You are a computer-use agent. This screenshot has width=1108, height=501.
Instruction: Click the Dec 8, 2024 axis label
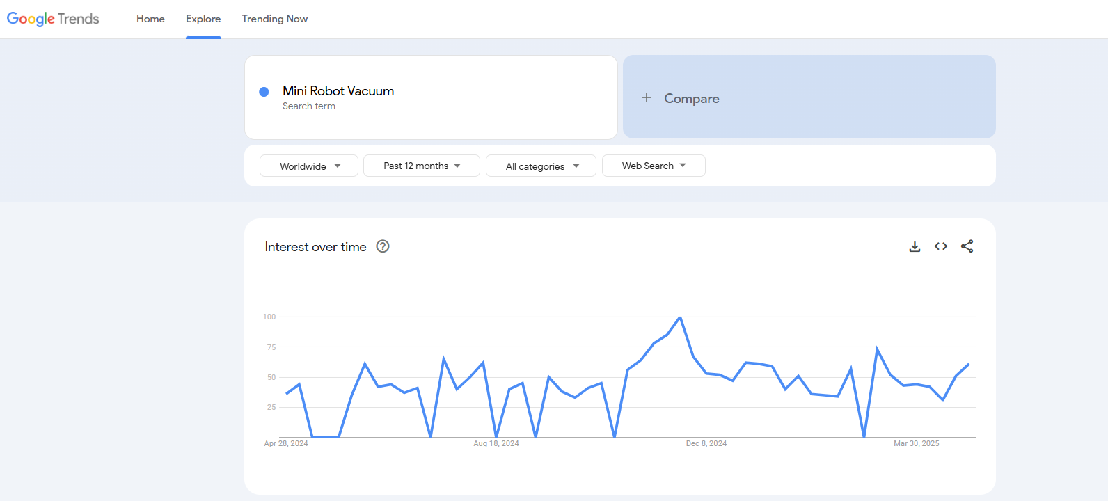706,443
